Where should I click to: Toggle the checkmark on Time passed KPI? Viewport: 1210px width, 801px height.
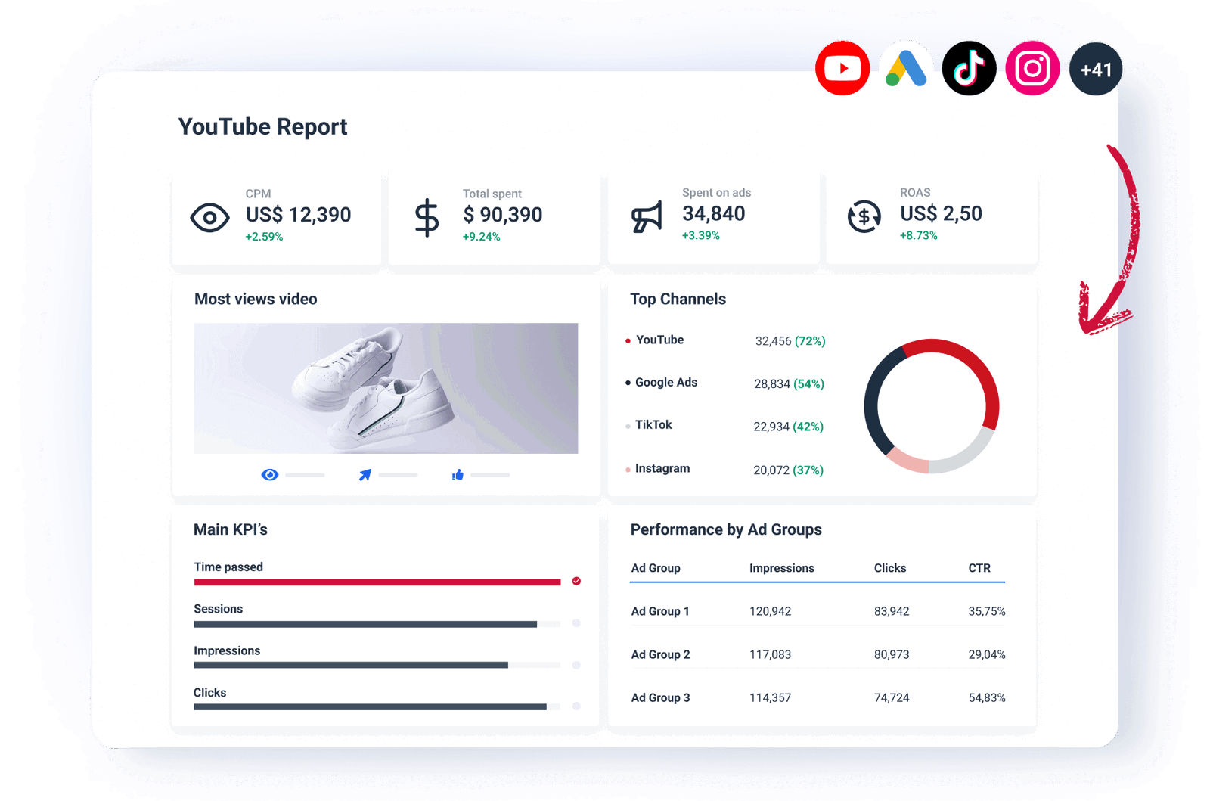(577, 582)
